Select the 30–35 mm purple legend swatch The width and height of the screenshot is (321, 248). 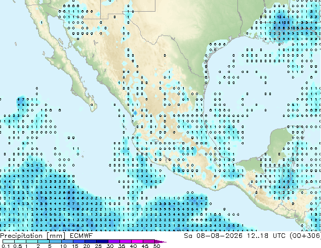pos(114,241)
